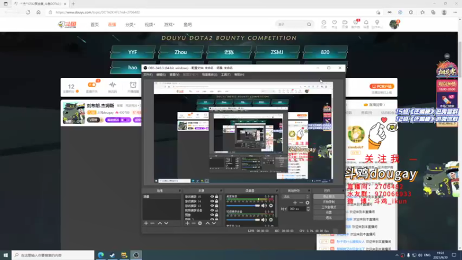Open the 开播提醒 alarm clock icon

click(133, 85)
